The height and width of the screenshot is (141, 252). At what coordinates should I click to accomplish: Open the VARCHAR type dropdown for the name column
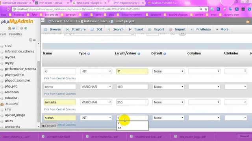(96, 87)
